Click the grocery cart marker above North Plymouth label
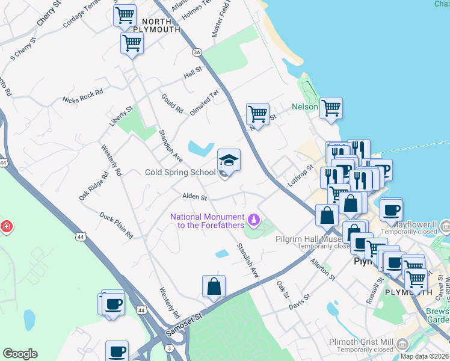This screenshot has width=450, height=361. coord(125,16)
